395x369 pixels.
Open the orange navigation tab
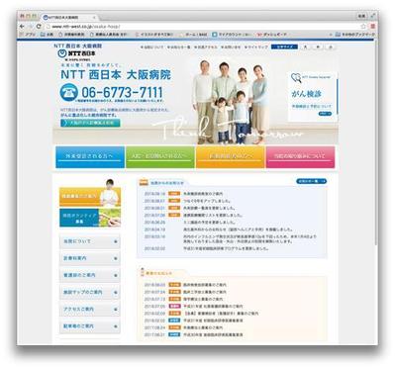231,157
